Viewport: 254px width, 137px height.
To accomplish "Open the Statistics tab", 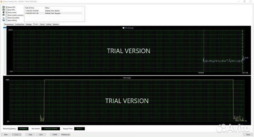I will 56,24.
